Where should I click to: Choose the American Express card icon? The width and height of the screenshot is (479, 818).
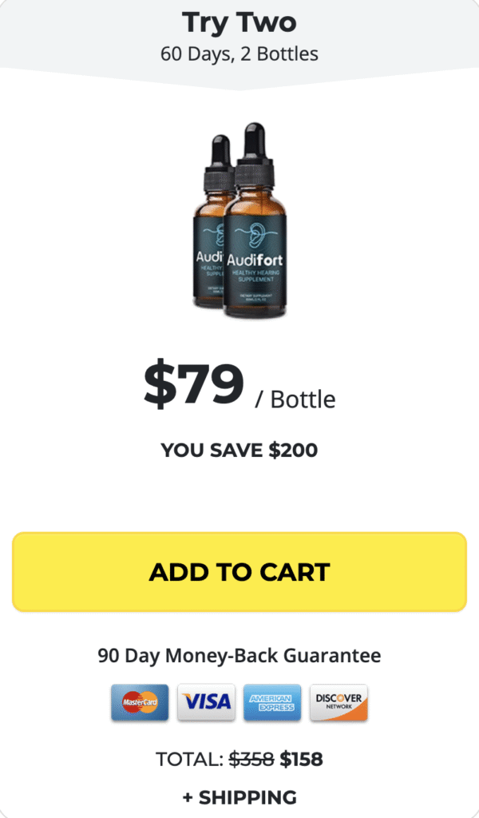pos(272,702)
